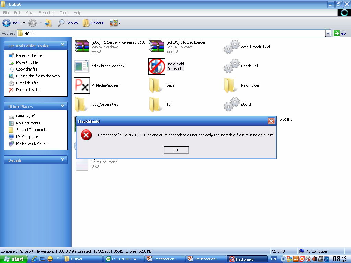Click the EN language indicator
Screen dimensions: 351x263
273,259
